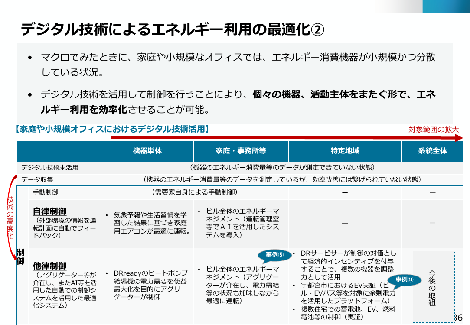Click the 事例⑪ callout bubble
Image resolution: width=470 pixels, height=325 pixels.
coord(404,280)
